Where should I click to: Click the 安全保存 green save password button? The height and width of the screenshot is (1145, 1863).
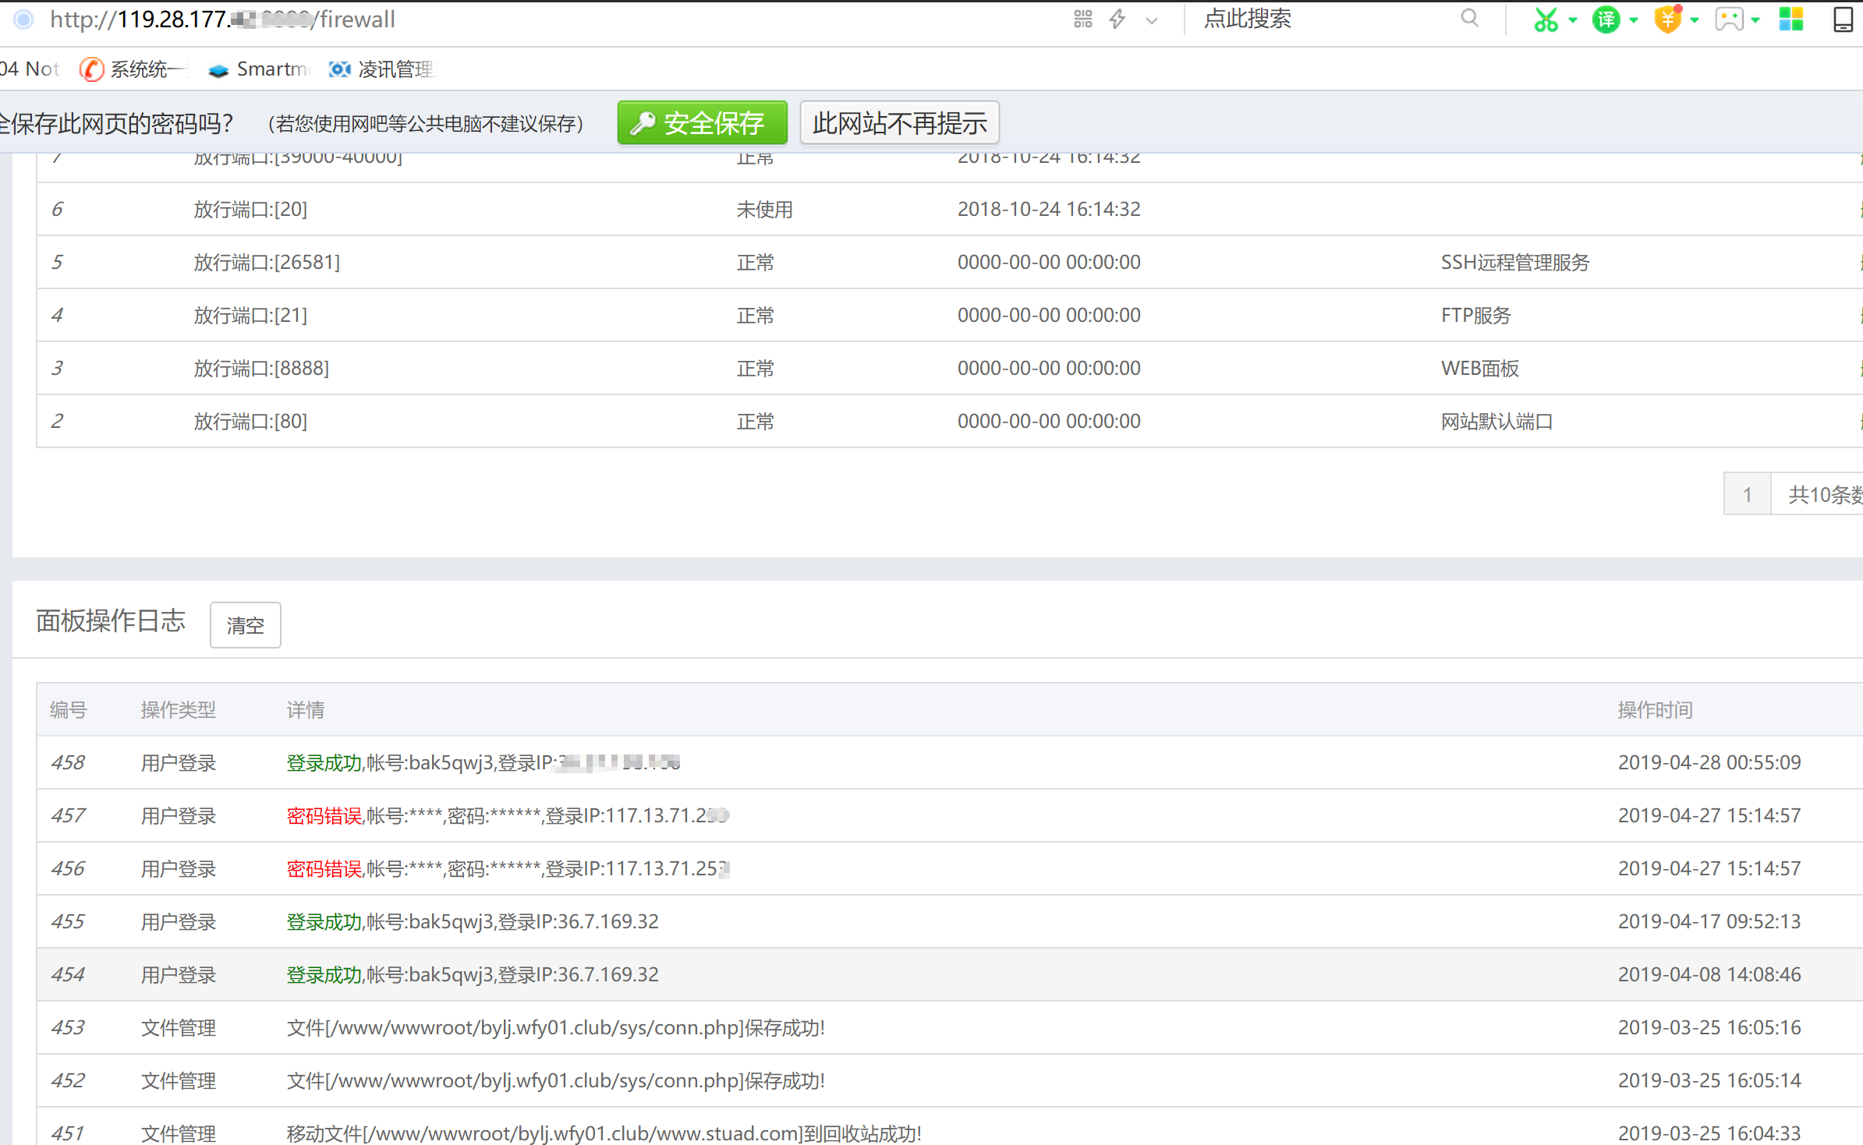click(702, 123)
